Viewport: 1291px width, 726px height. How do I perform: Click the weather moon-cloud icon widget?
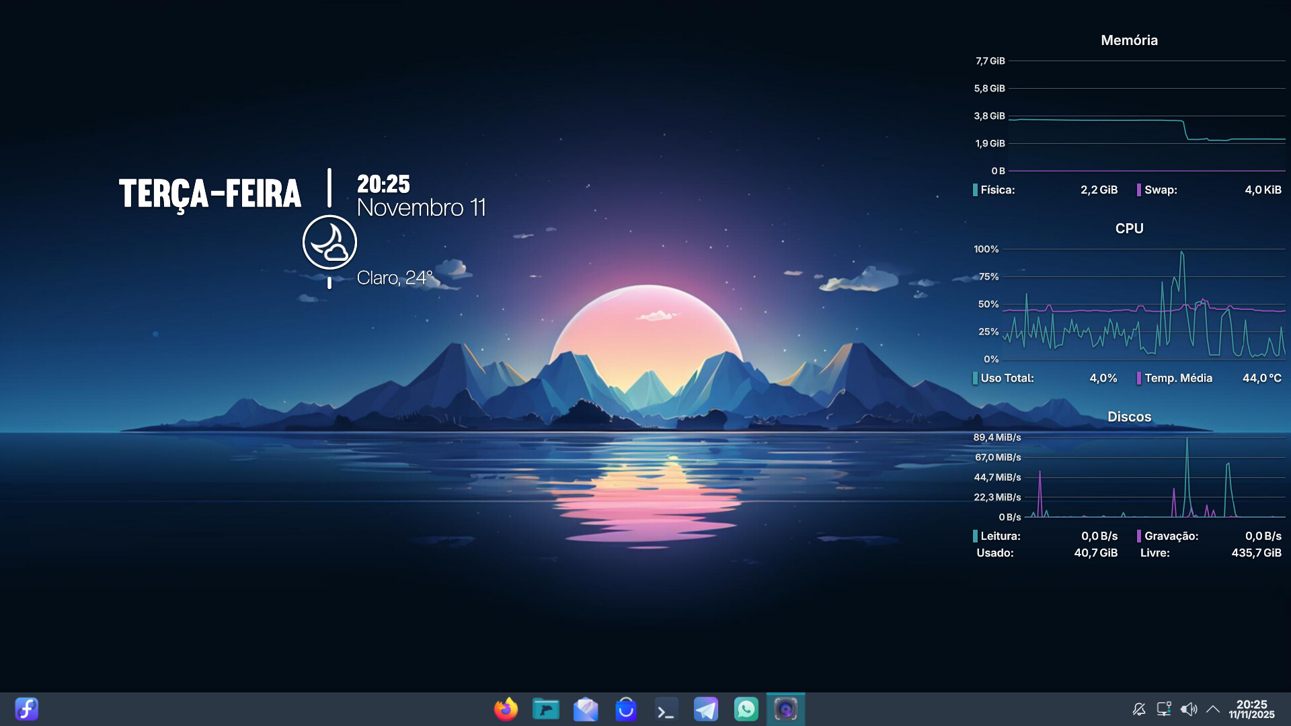pos(329,242)
